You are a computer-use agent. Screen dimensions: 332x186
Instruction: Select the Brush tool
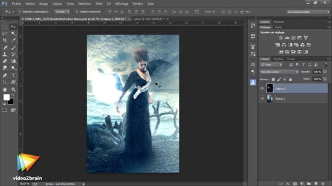pos(13,48)
